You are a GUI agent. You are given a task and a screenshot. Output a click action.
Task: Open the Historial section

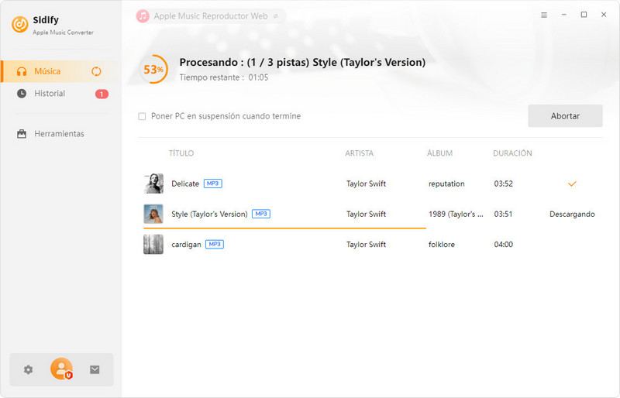tap(60, 94)
